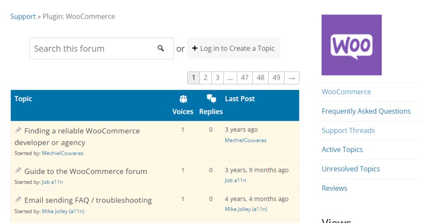Open Mike Jolley (a11n) profile after Started by

(x=63, y=211)
